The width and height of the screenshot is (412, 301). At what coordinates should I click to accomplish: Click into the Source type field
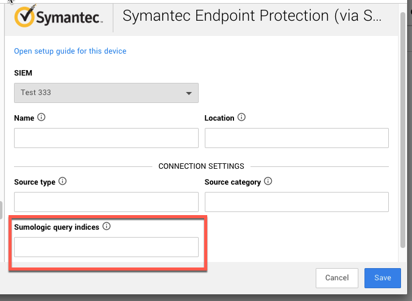click(106, 202)
